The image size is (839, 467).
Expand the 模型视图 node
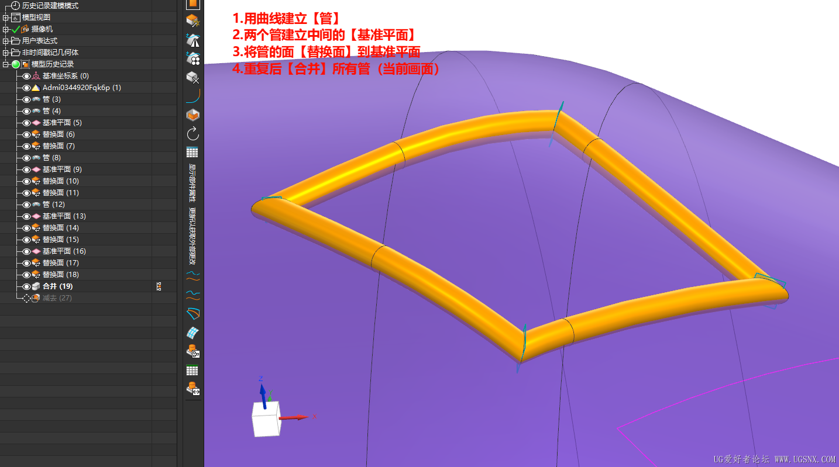click(5, 18)
